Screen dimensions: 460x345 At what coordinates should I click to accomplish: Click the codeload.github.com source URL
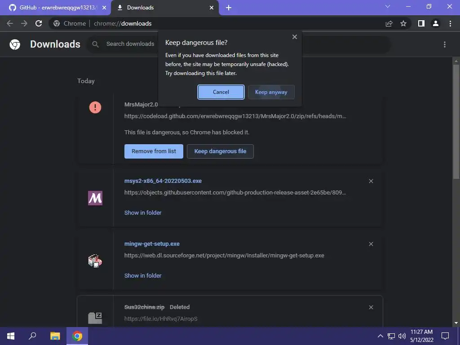click(235, 116)
